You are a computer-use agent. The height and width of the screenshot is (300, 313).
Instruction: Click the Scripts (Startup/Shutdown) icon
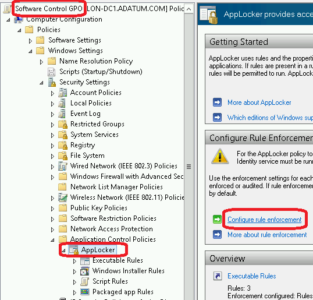(x=52, y=72)
